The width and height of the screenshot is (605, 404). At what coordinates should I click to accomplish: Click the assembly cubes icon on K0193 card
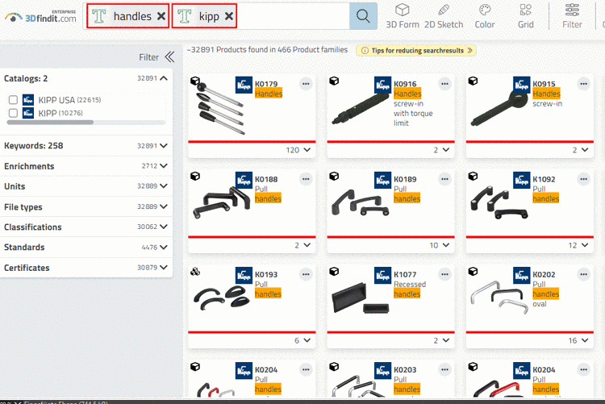195,272
